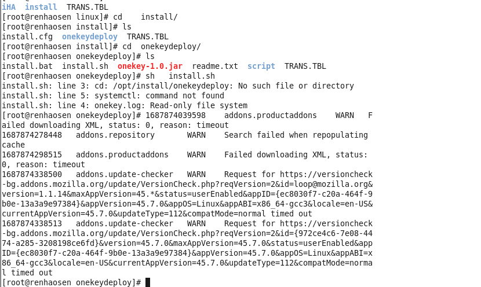
Task: Click the iHA directory name
Action: 9,7
